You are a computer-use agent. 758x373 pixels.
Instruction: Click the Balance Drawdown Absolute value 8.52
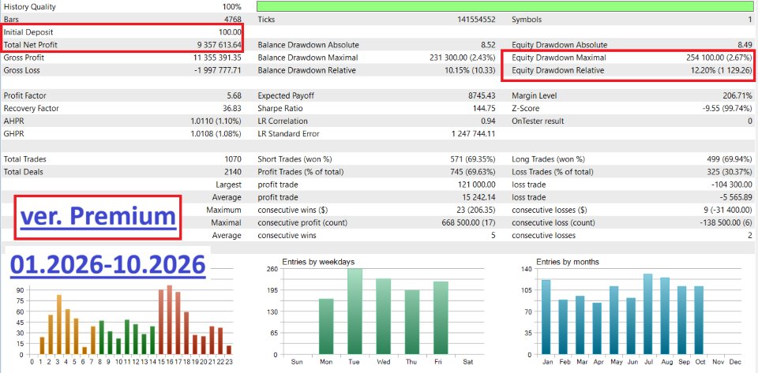click(488, 45)
